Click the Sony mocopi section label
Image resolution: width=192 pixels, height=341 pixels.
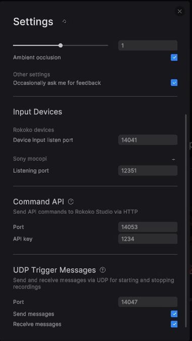pyautogui.click(x=30, y=159)
